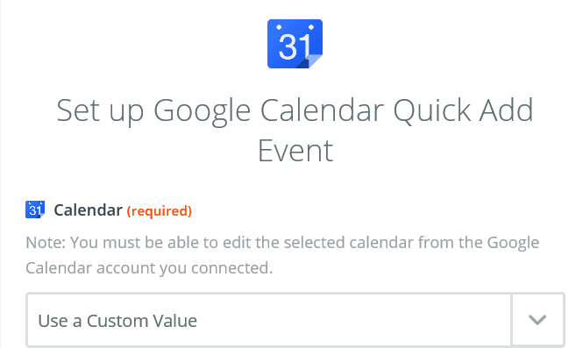Viewport: 576px width, 348px height.
Task: Click the large Google Calendar logo
Action: pos(295,44)
